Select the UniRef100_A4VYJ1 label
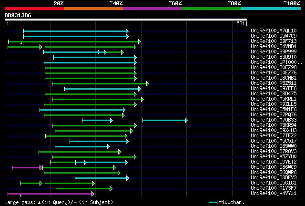 coord(274,194)
